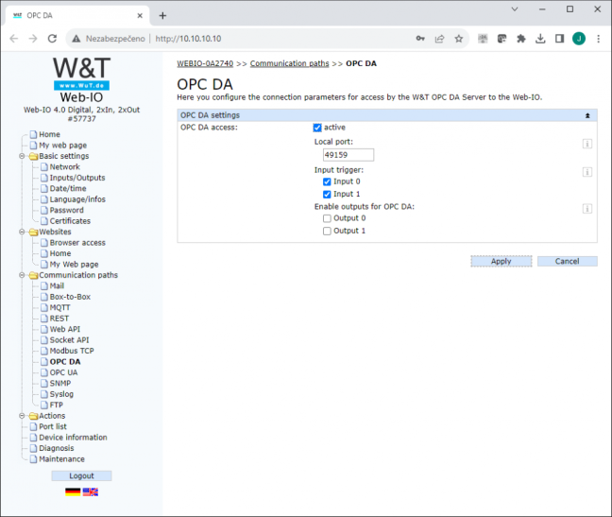Open Password settings
Image resolution: width=612 pixels, height=517 pixels.
click(67, 210)
